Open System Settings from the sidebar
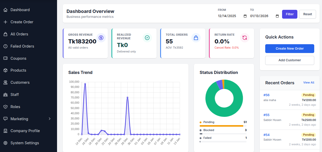This screenshot has width=322, height=152. pos(5,143)
